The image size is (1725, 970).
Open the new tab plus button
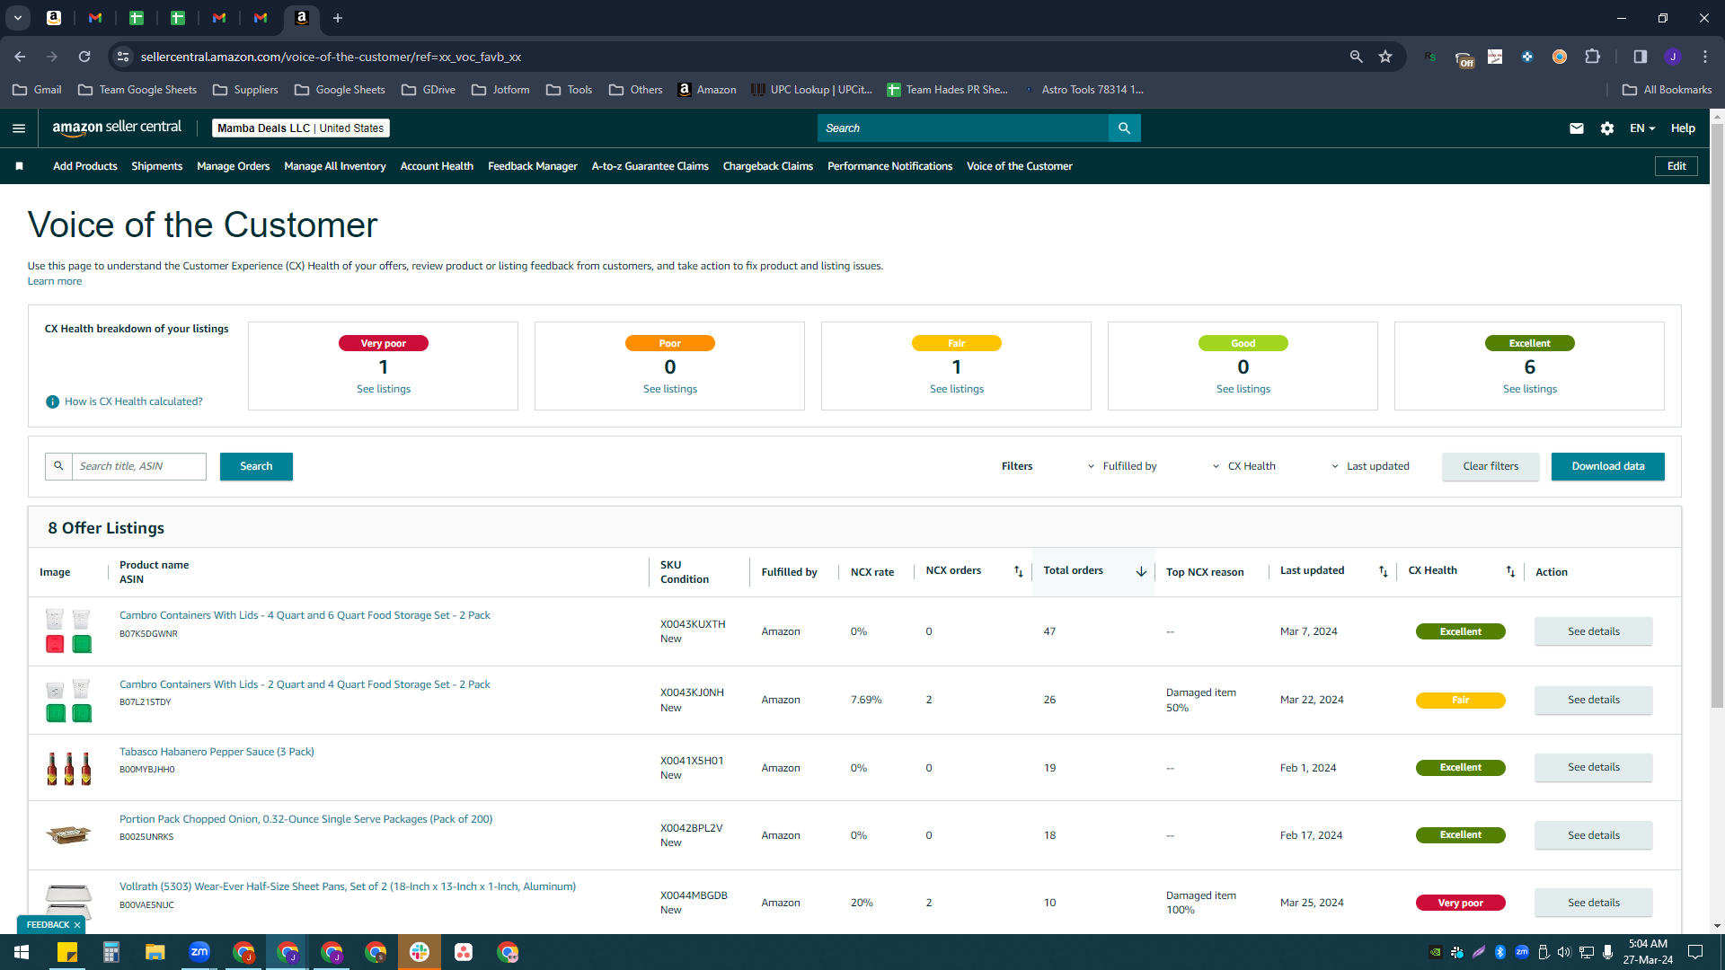pyautogui.click(x=338, y=18)
